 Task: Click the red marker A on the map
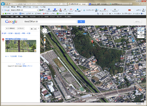click(x=92, y=42)
